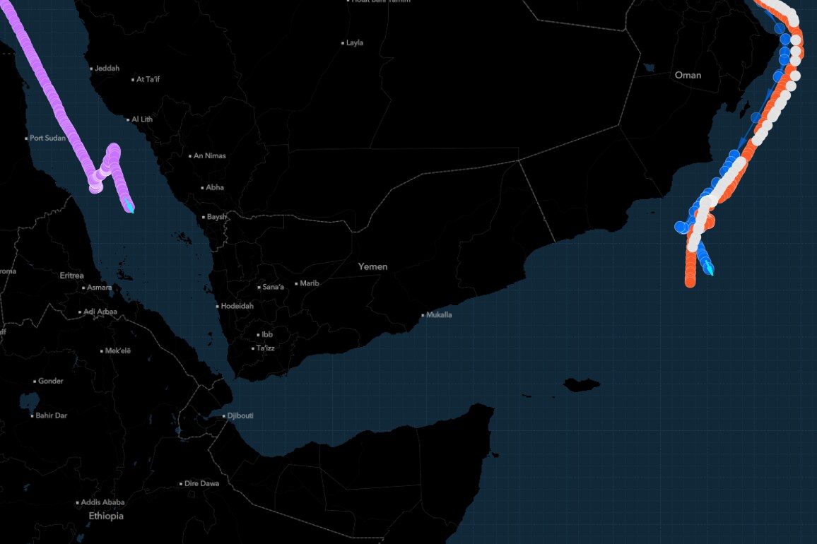817x544 pixels.
Task: Select the Sana'a city marker
Action: (259, 287)
